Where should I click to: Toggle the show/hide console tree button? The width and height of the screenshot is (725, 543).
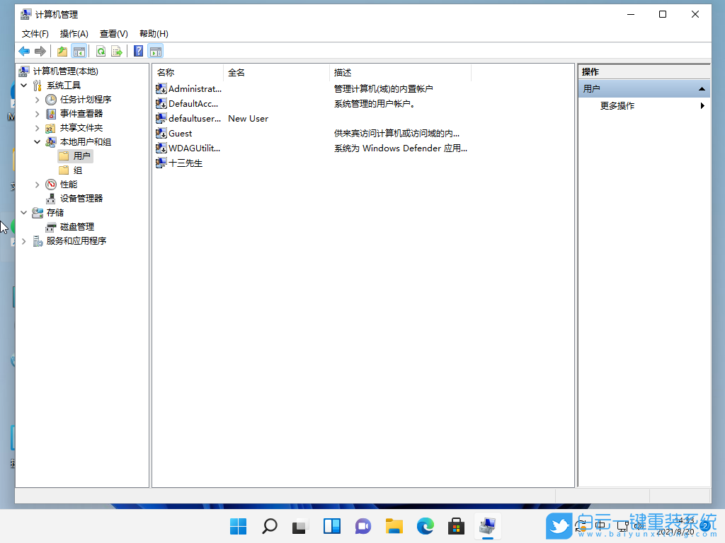coord(79,50)
